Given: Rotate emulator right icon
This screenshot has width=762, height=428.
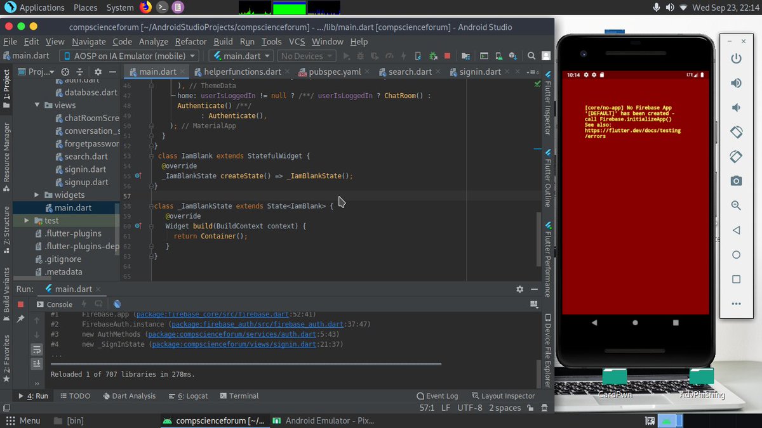Looking at the screenshot, I should (x=736, y=156).
